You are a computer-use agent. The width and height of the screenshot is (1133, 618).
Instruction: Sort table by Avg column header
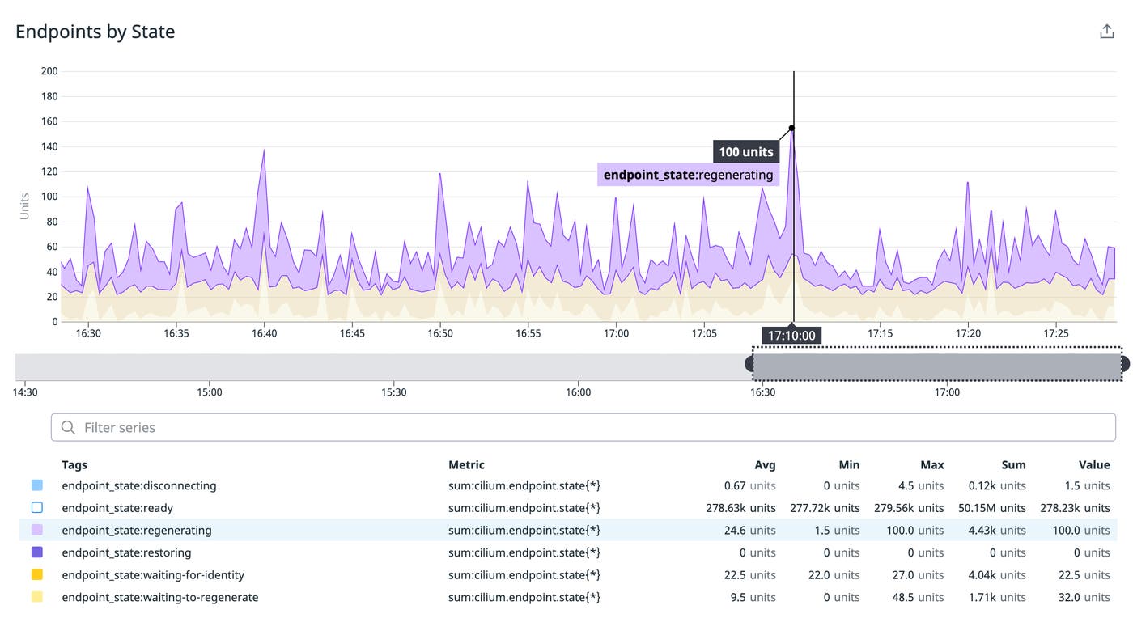(x=764, y=464)
